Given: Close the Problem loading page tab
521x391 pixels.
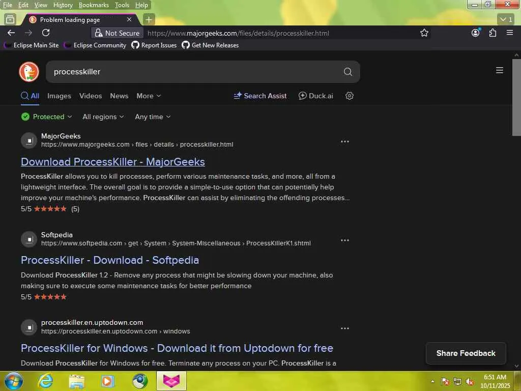Looking at the screenshot, I should [129, 20].
